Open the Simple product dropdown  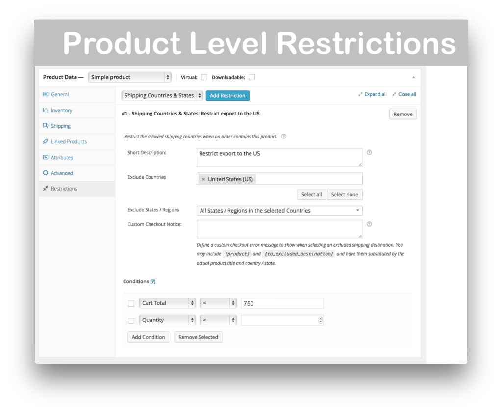click(x=129, y=77)
